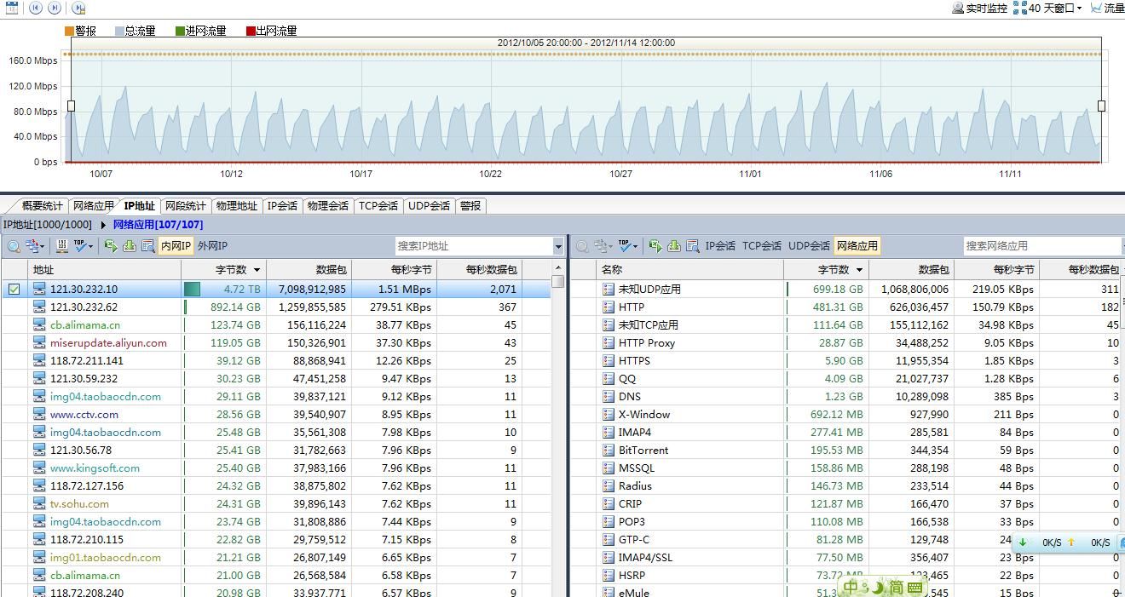Click the report search icon in left toolbar

pos(147,246)
